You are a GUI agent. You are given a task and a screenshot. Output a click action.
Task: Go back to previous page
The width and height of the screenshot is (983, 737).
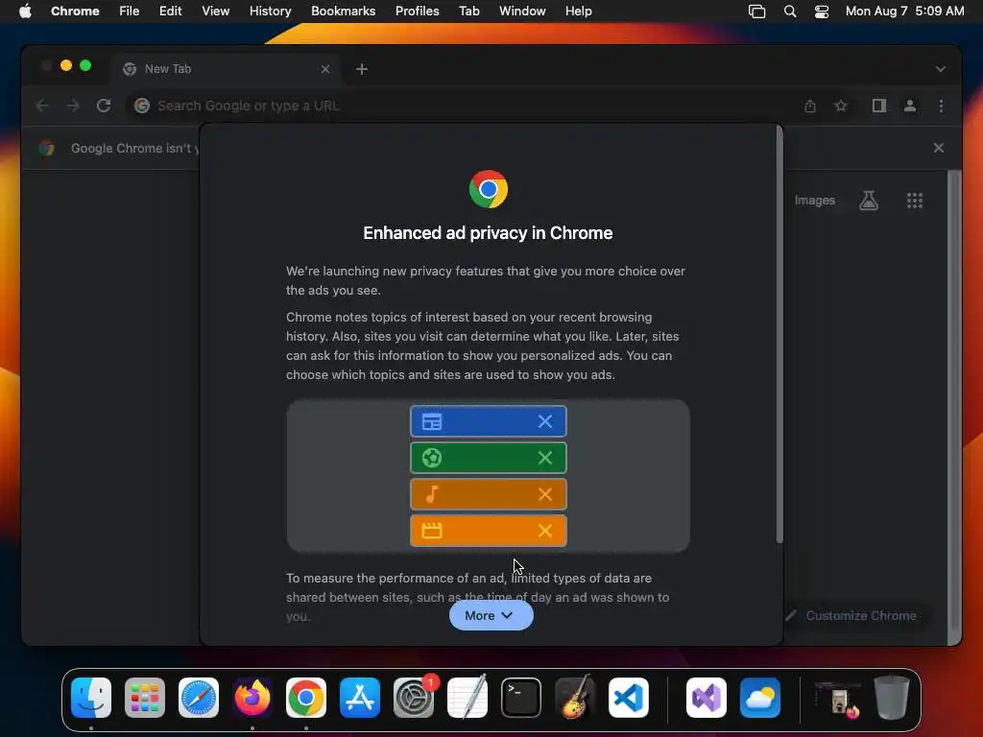tap(42, 106)
